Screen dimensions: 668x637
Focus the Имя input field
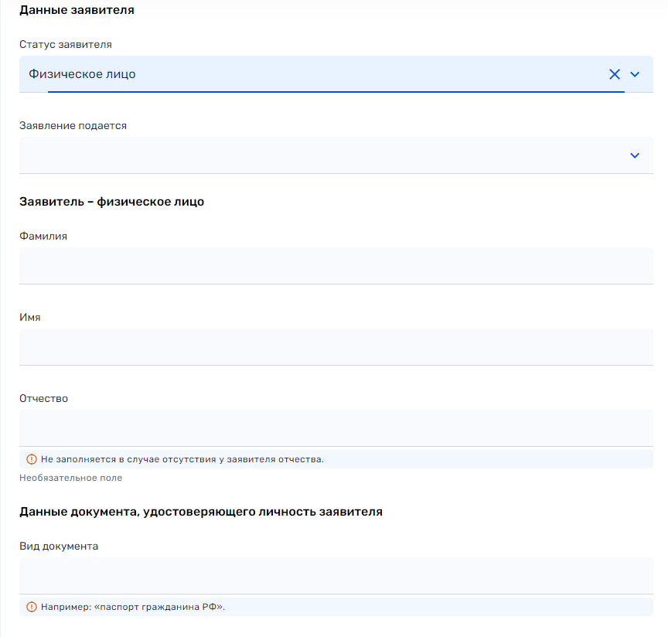click(x=336, y=347)
